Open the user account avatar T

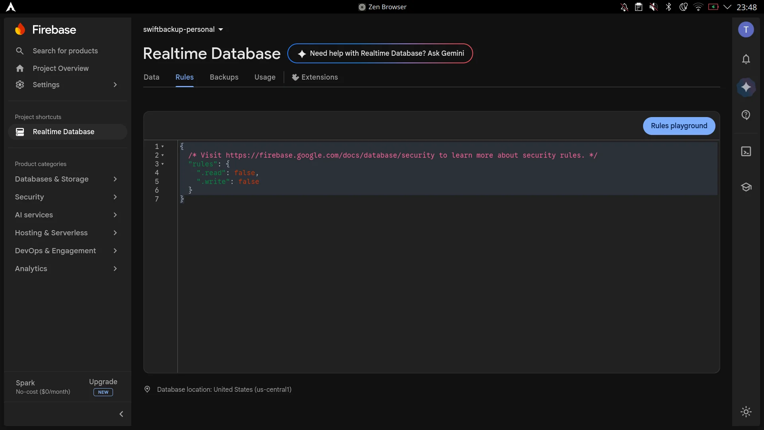[746, 29]
